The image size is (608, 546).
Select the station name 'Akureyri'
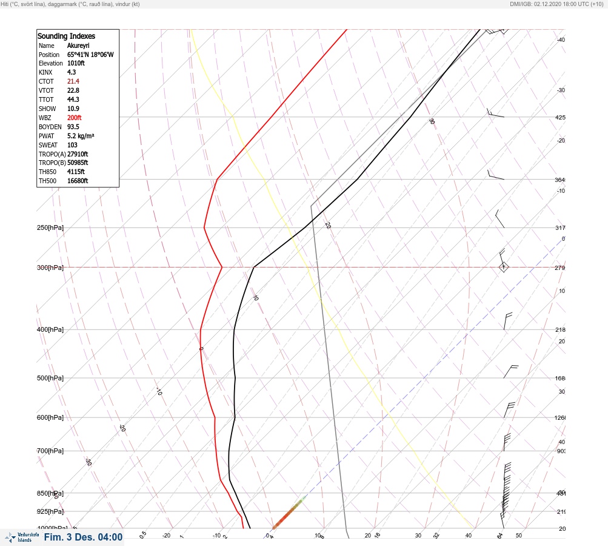click(78, 45)
